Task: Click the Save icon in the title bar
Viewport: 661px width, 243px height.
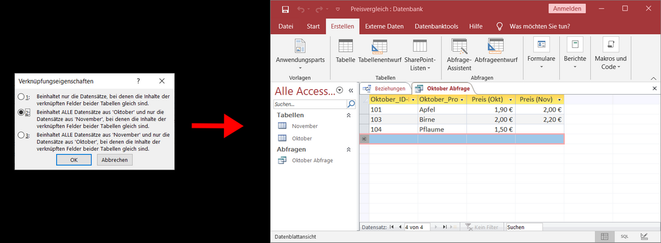Action: pyautogui.click(x=286, y=9)
